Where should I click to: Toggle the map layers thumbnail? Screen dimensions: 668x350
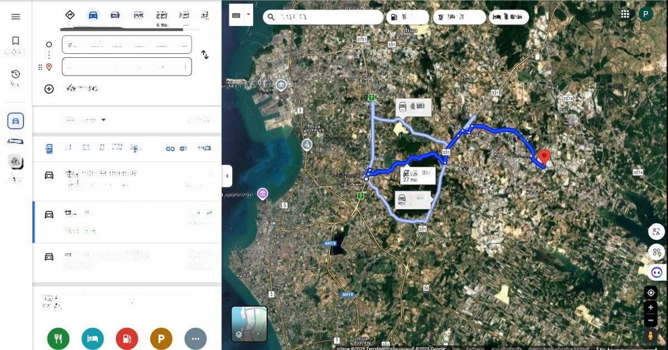[249, 324]
